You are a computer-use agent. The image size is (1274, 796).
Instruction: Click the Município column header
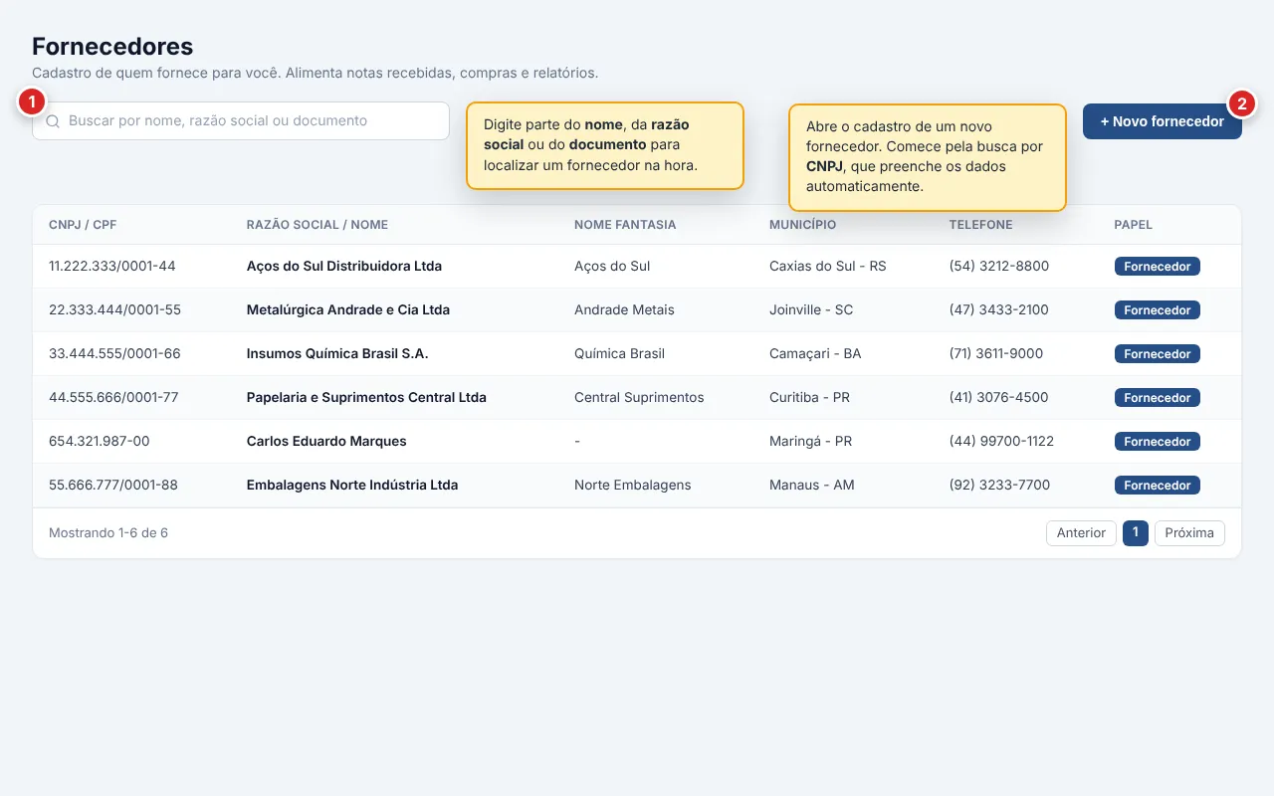[x=803, y=225]
